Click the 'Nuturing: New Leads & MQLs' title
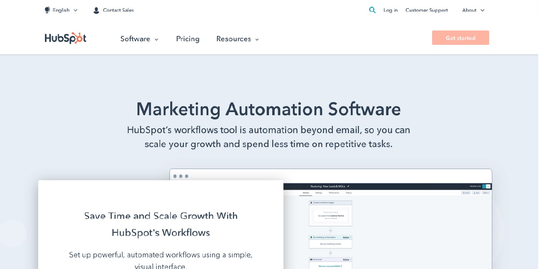Screen dimensions: 539x269 coord(328,186)
